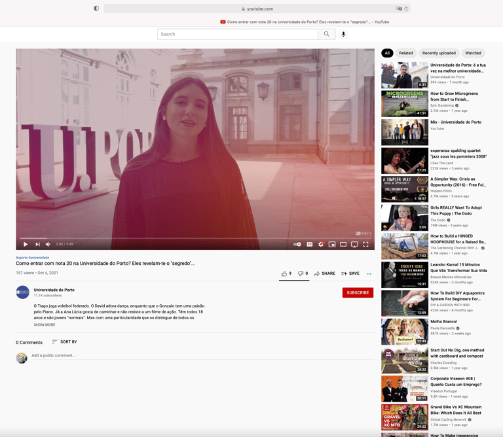The image size is (503, 437).
Task: Search with voice microphone
Action: point(343,34)
